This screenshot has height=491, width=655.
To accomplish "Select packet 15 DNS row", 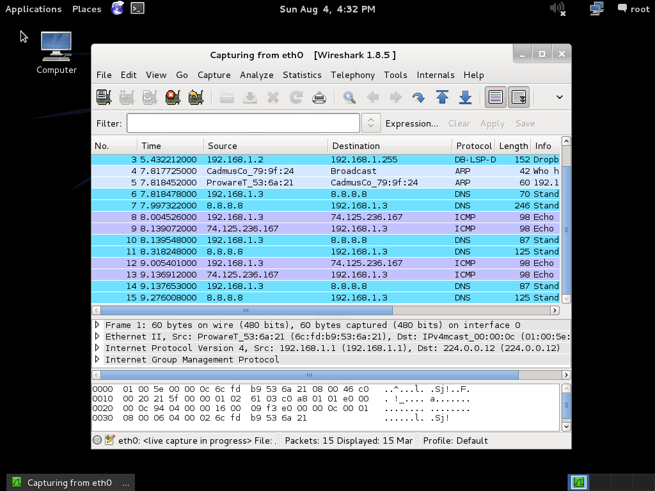I will (x=326, y=297).
